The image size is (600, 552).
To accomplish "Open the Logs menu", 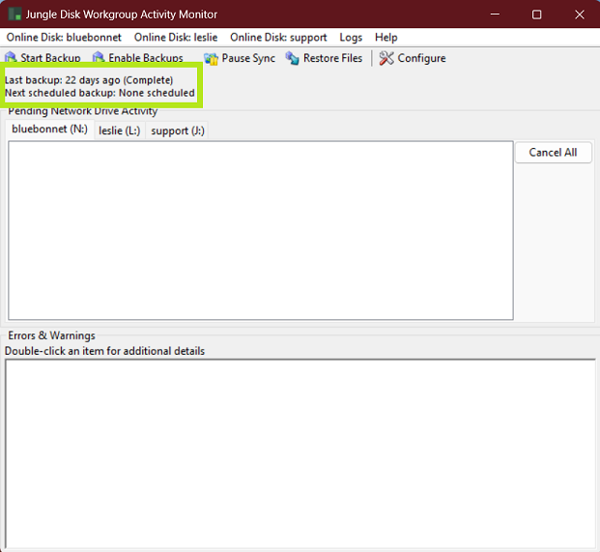I will [351, 37].
